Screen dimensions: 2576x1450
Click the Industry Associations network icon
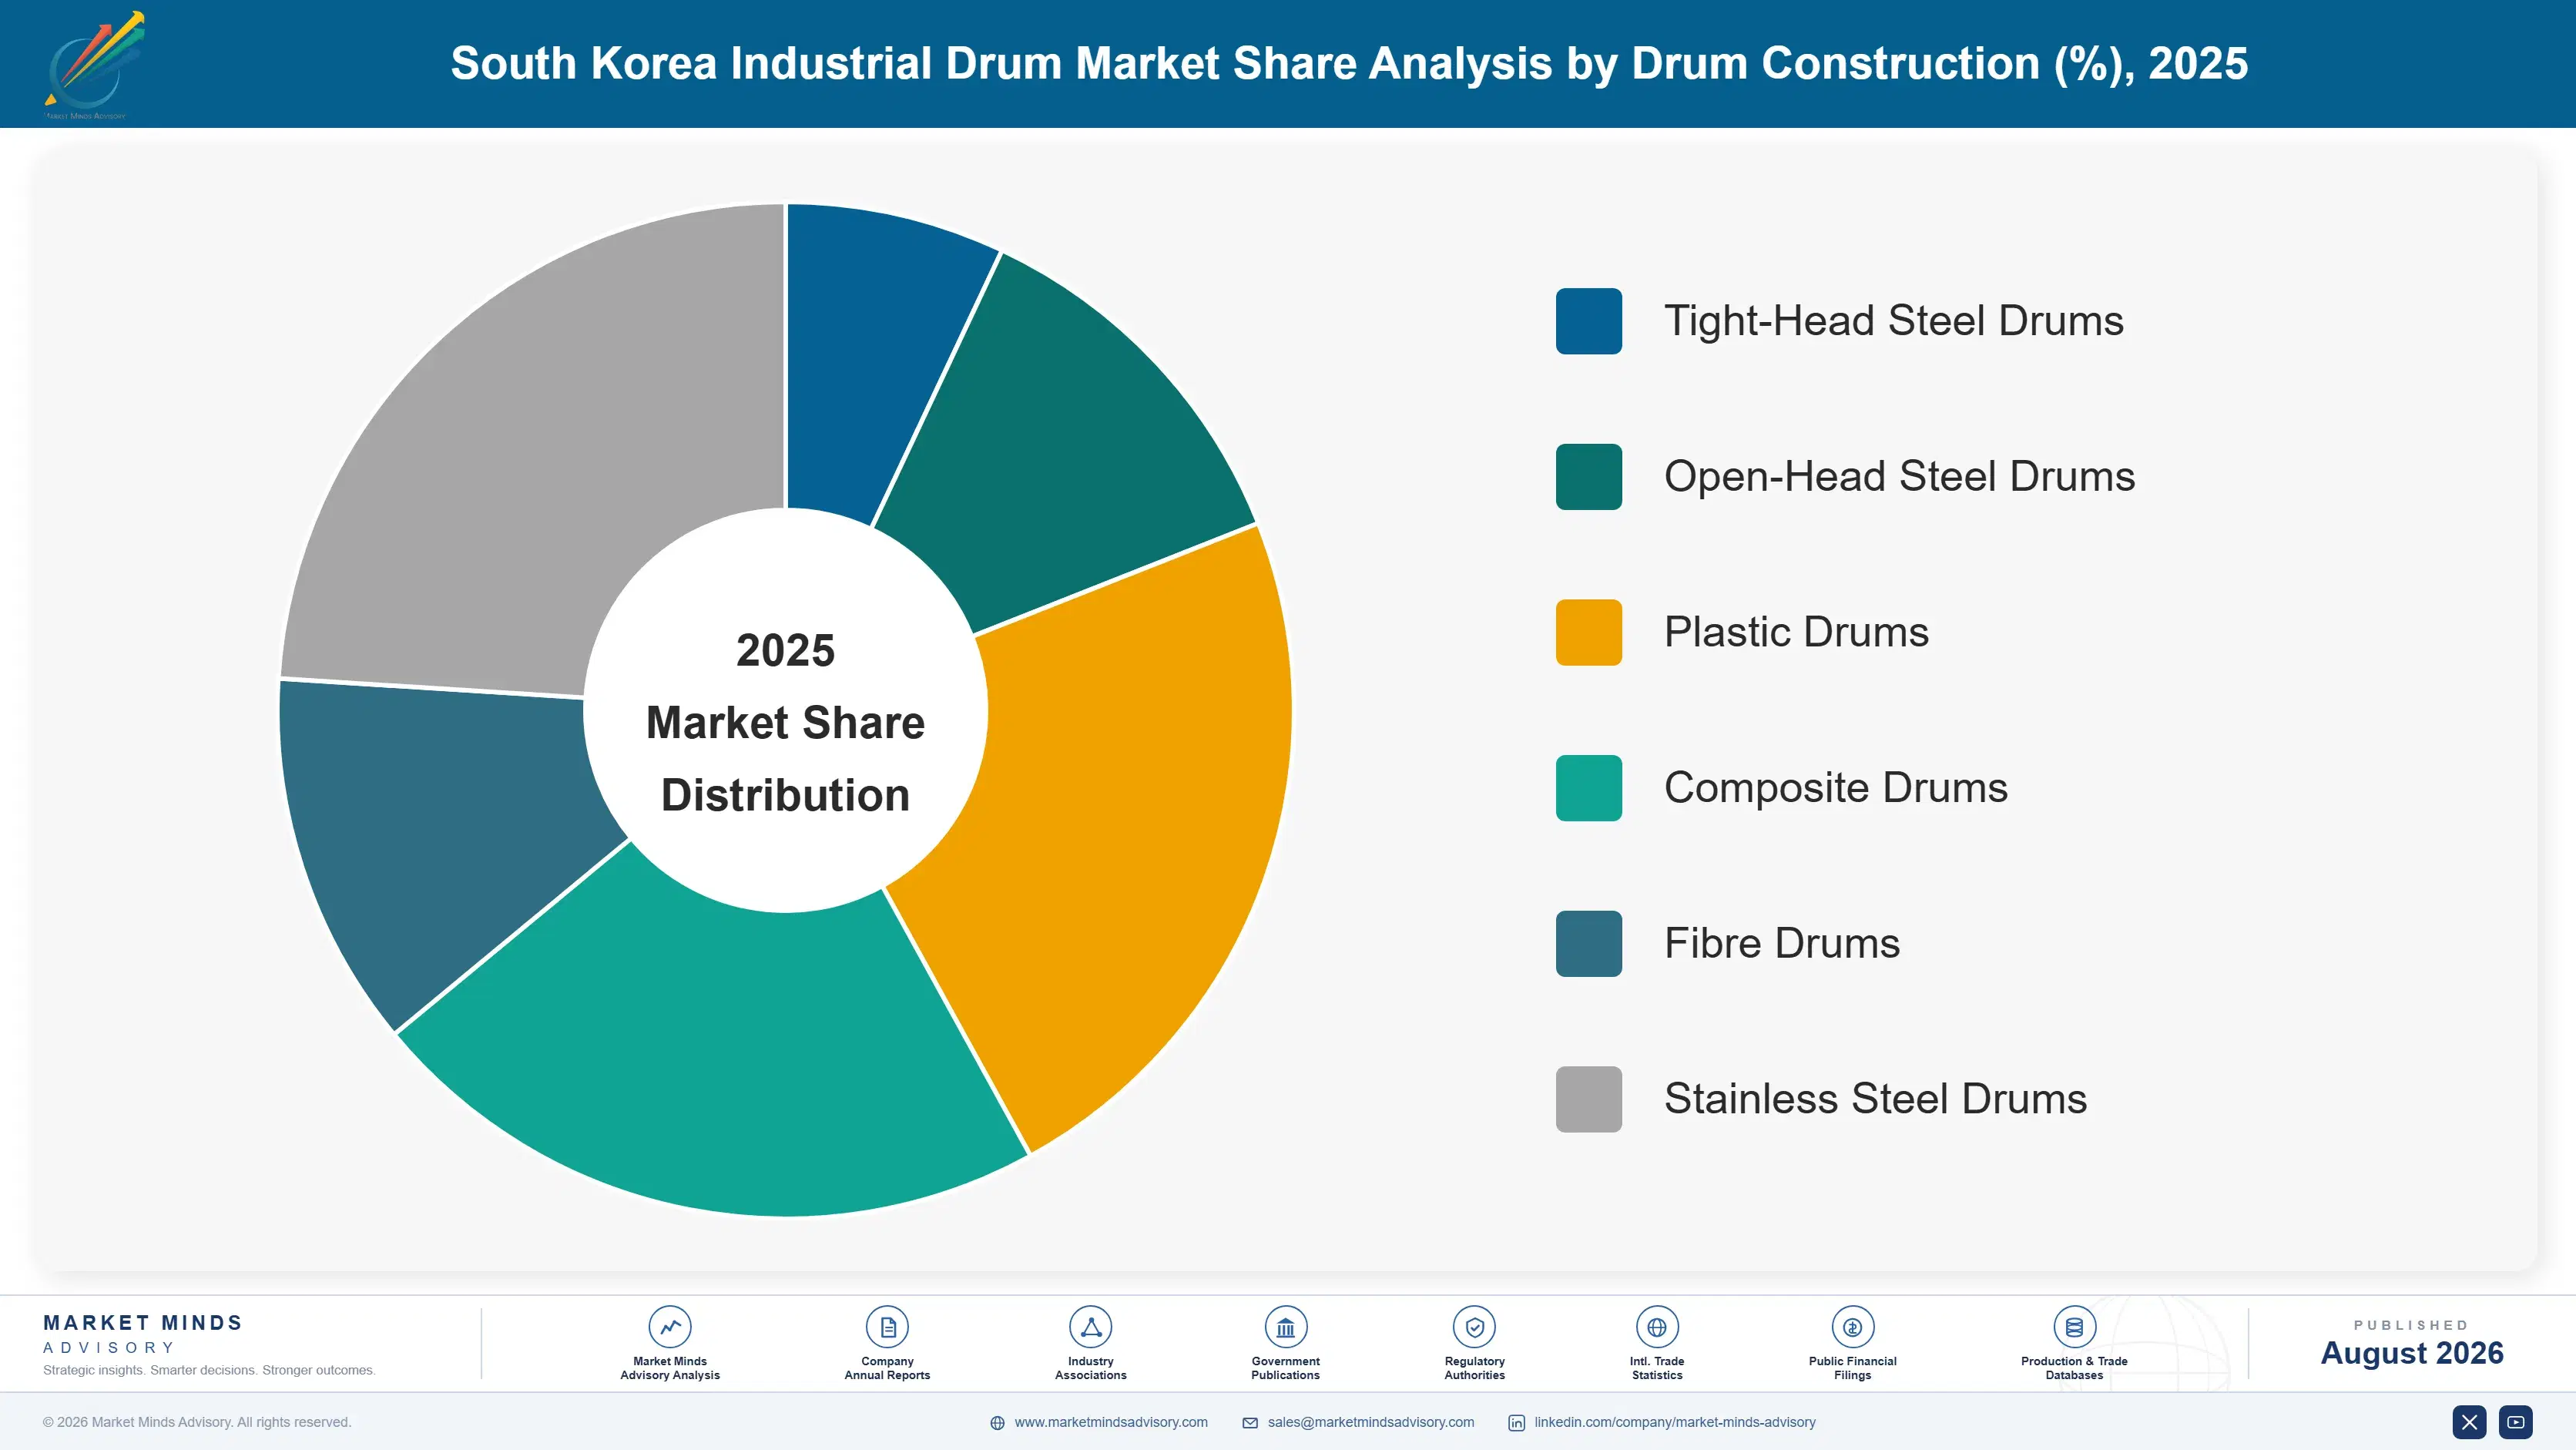point(1091,1327)
